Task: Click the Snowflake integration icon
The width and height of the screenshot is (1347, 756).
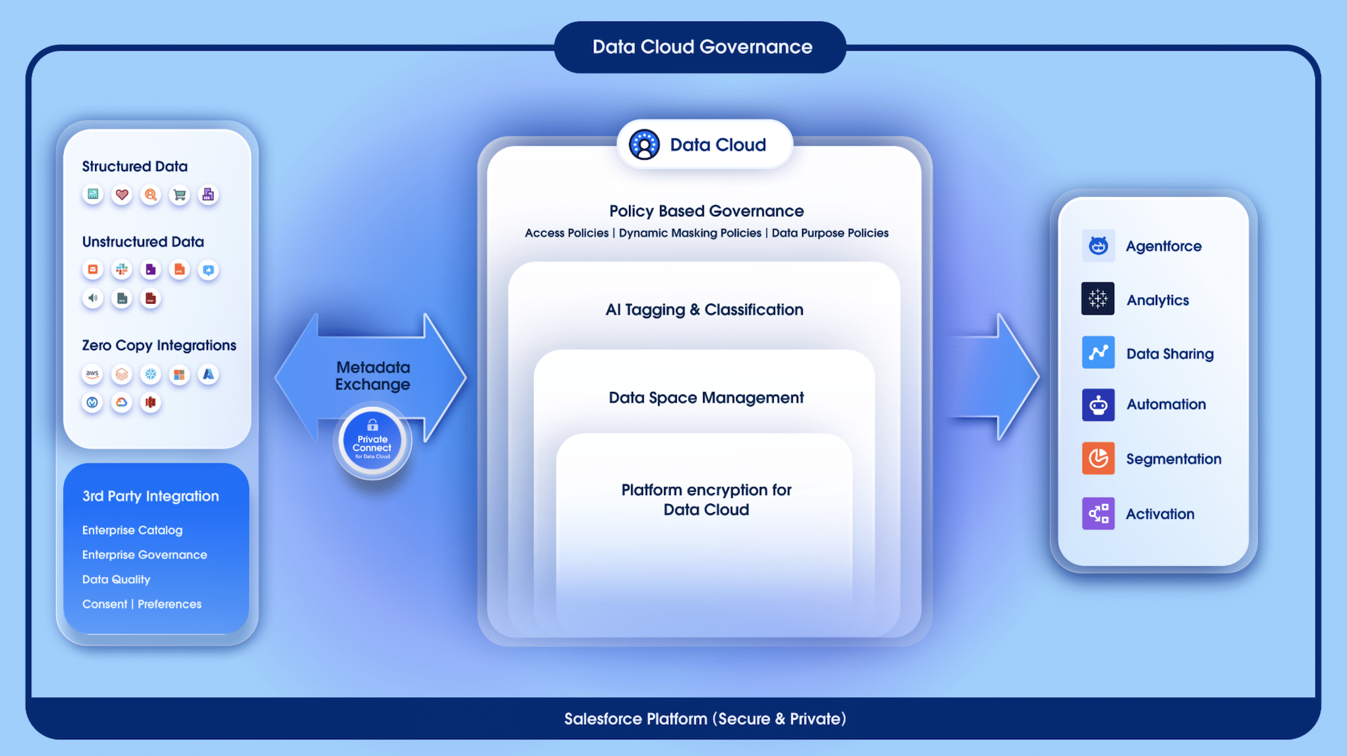Action: pyautogui.click(x=150, y=374)
